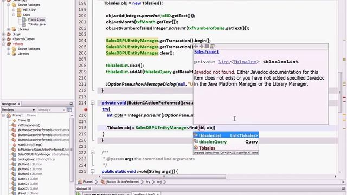Select SalesDBPUEntityManager field in Navigator

tap(43, 154)
